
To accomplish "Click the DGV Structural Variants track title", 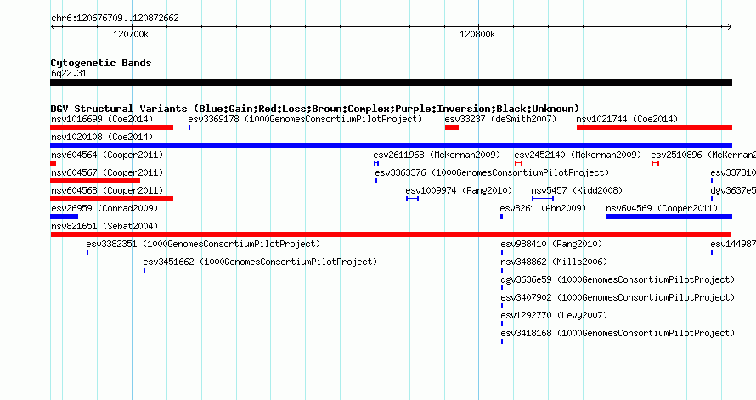I will (315, 109).
